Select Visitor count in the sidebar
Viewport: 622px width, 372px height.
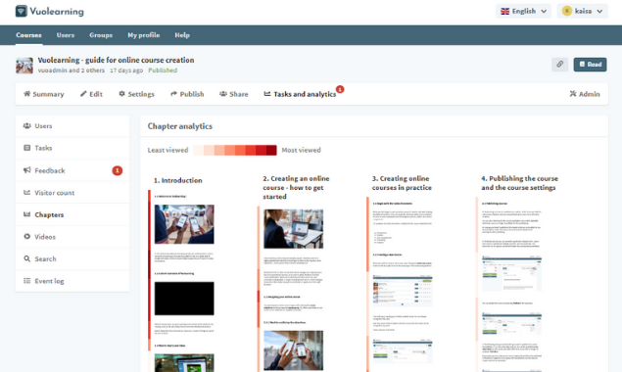tap(72, 193)
